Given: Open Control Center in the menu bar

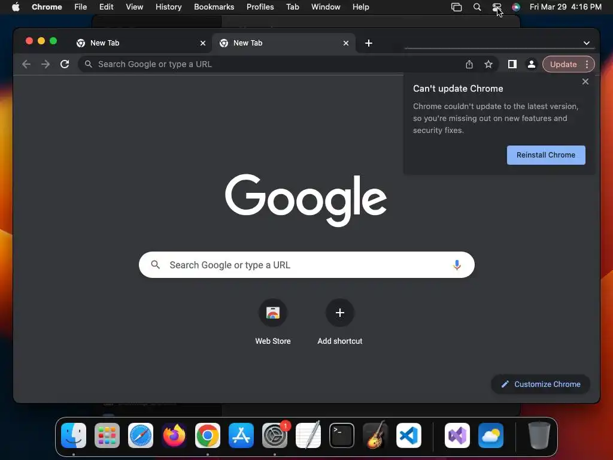Looking at the screenshot, I should coord(496,7).
